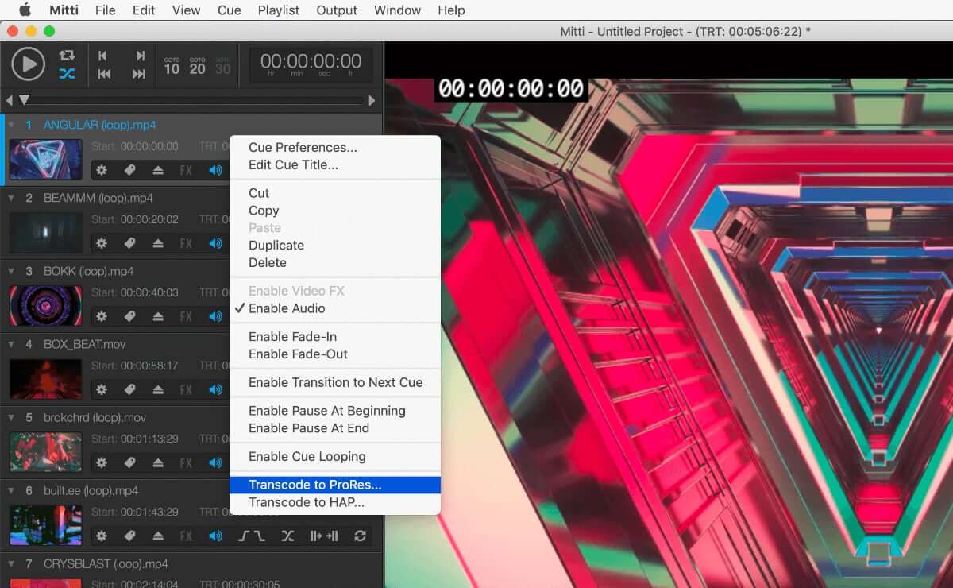Choose Edit Cue Title... from context menu

pos(293,164)
